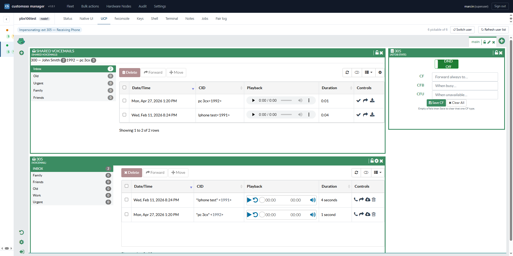
Task: Sort 305 voicemails by Date/Time
Action: click(162, 186)
